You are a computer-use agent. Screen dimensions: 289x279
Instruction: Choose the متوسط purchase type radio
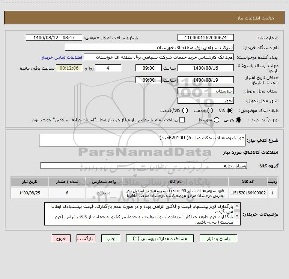pos(217,120)
